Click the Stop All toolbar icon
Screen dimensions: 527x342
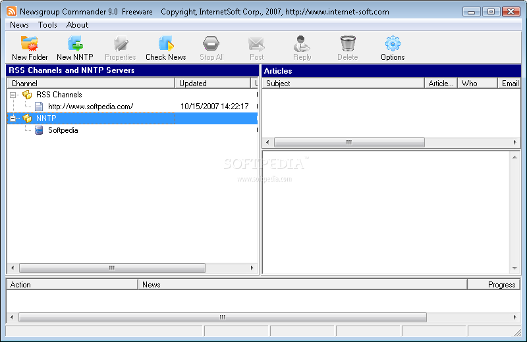coord(211,43)
